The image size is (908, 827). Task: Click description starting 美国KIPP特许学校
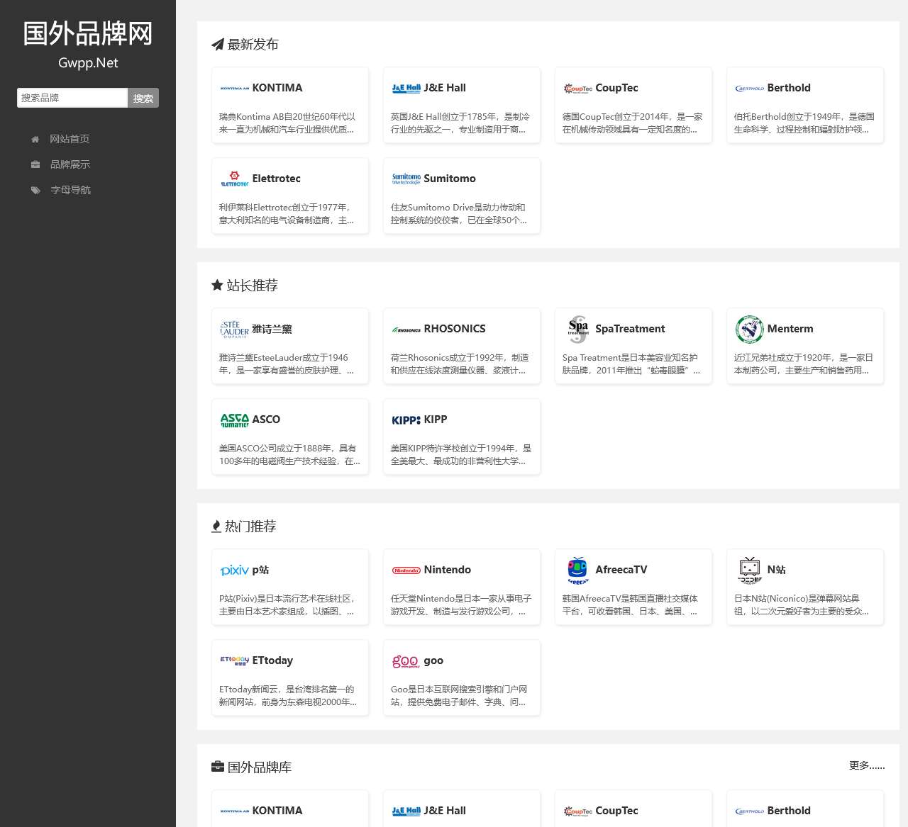(x=461, y=455)
